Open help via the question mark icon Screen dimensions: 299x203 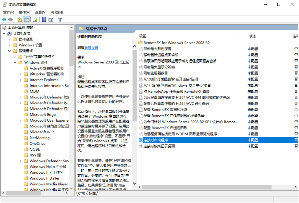[x=44, y=20]
